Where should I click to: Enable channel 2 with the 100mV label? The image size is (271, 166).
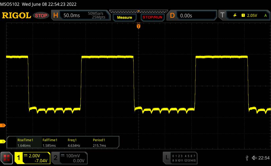69,158
